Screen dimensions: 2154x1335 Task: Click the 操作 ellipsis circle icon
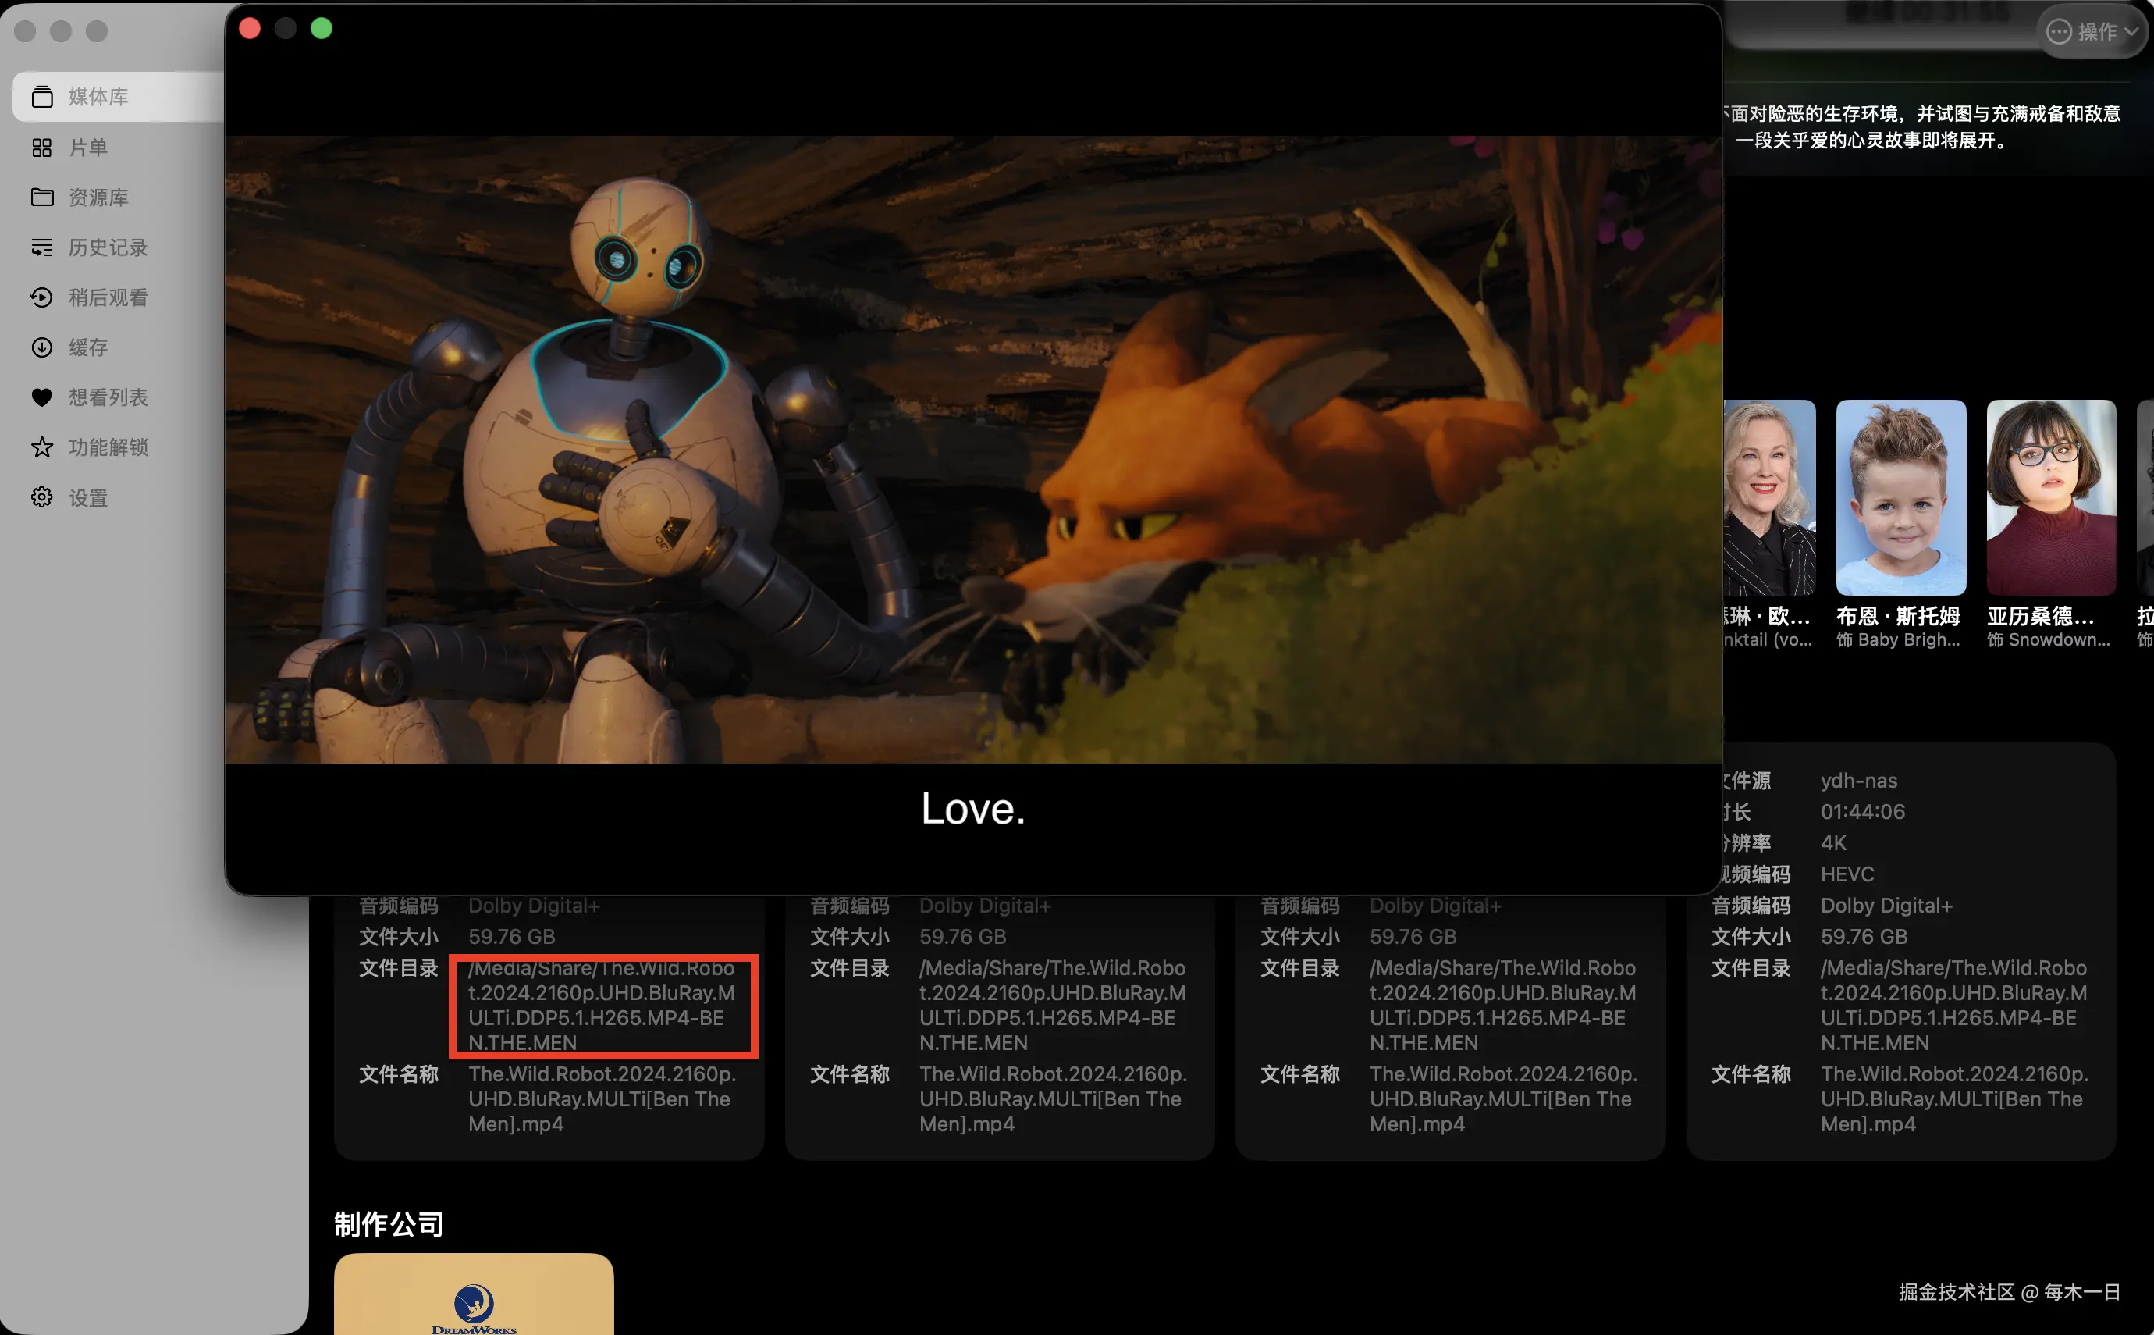(x=2059, y=32)
